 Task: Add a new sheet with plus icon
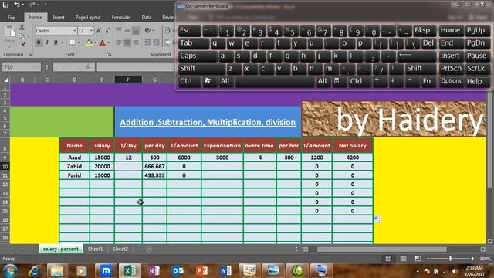coord(149,249)
